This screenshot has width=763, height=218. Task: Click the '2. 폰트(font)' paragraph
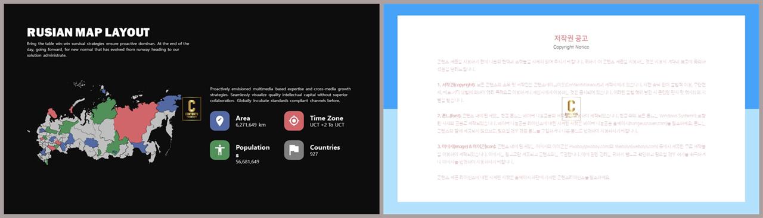coord(571,124)
